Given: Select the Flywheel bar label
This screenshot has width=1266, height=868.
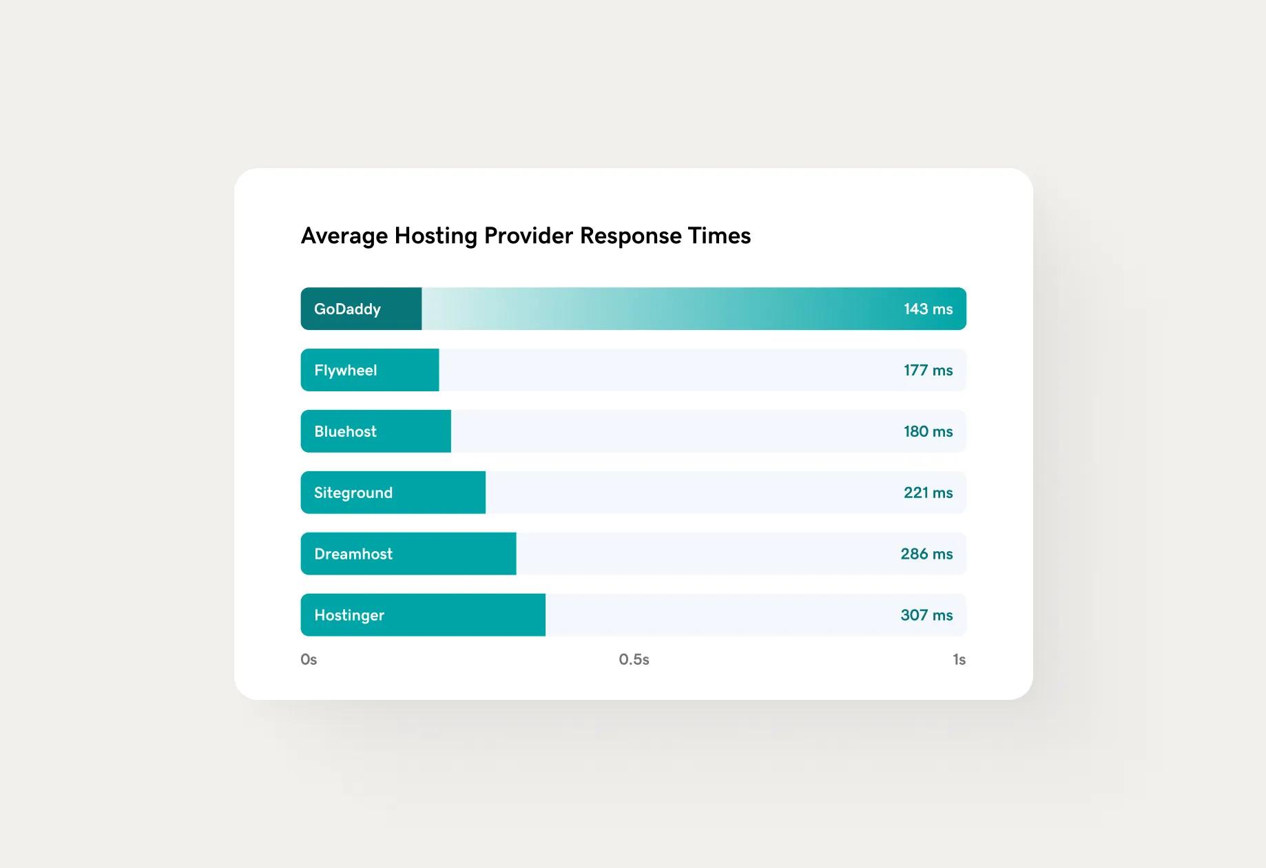Looking at the screenshot, I should click(345, 371).
